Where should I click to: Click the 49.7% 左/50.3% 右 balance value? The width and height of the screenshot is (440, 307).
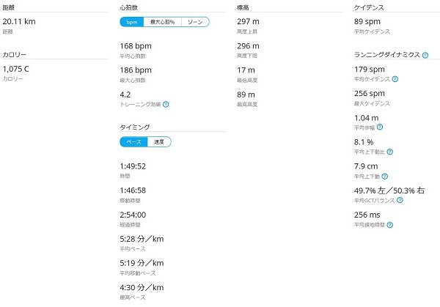(x=389, y=191)
